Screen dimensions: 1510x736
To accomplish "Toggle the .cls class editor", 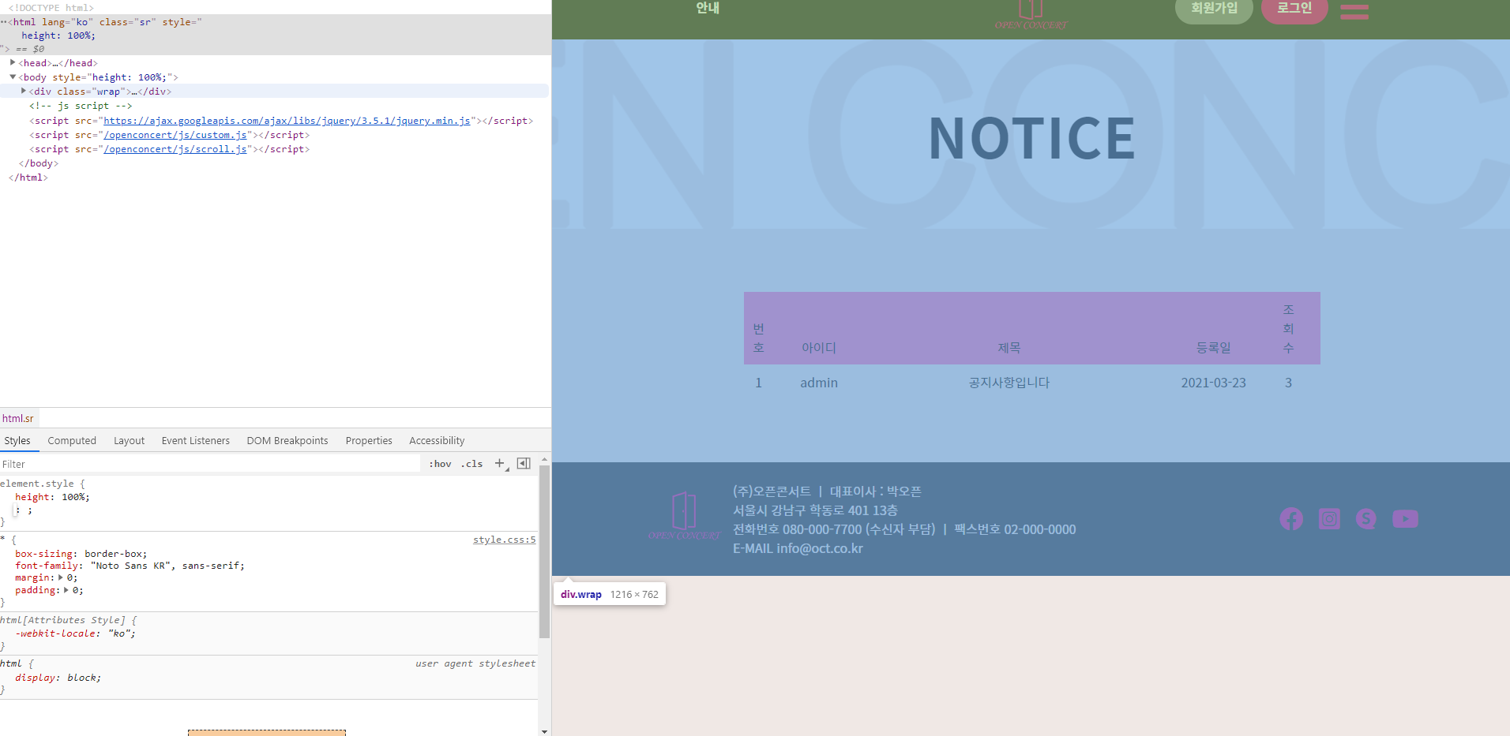I will pyautogui.click(x=471, y=464).
